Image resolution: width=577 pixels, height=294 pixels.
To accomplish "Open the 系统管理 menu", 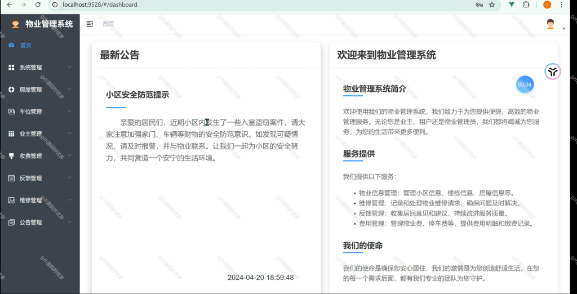I will 40,68.
